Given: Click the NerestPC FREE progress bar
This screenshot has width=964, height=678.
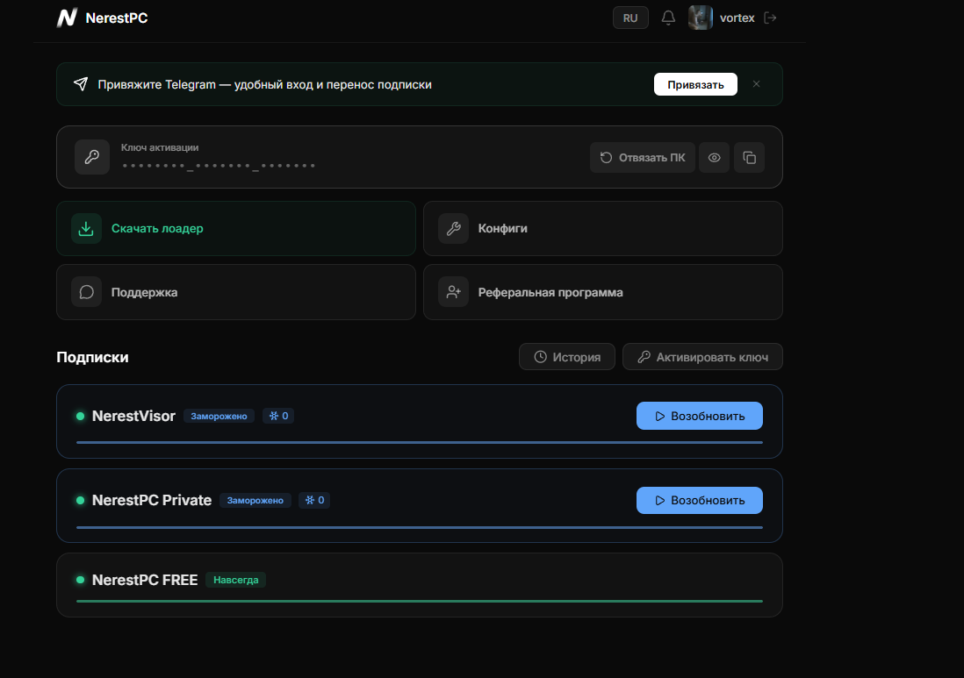Looking at the screenshot, I should [x=420, y=601].
